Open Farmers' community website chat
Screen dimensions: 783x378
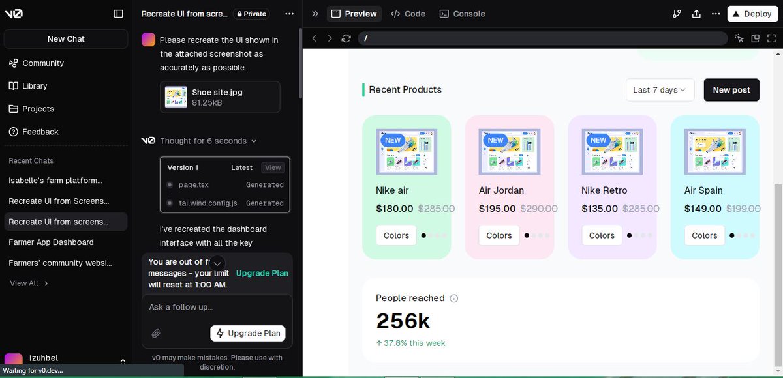[x=65, y=263]
